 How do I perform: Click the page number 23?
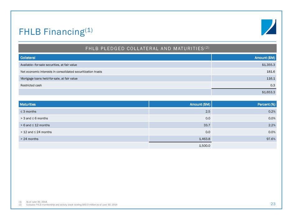coord(273,203)
